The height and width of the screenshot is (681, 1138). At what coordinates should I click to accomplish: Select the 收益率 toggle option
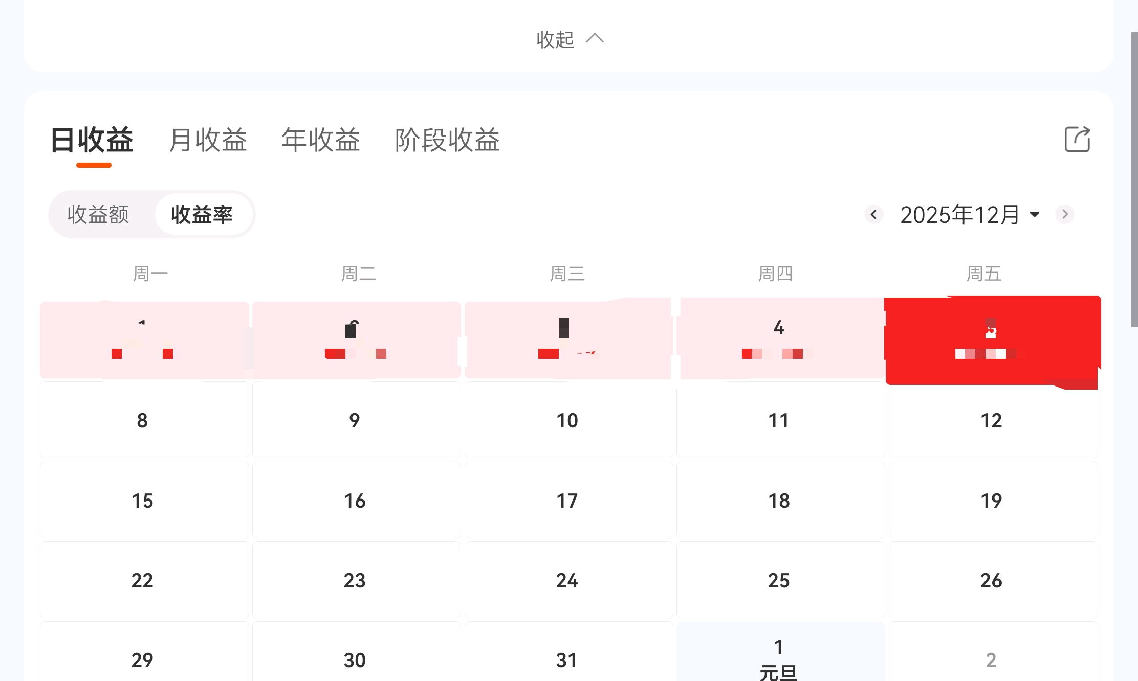[202, 214]
